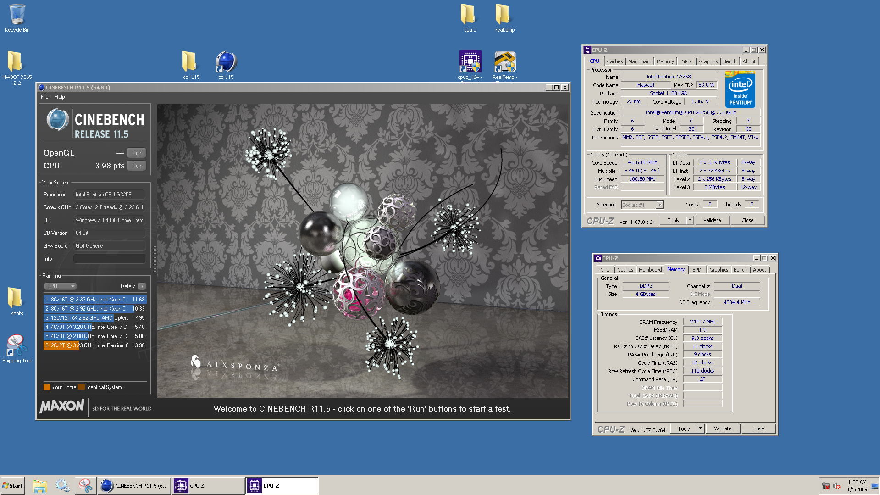Switch to first CPU-Z taskbar button
880x495 pixels.
tap(209, 486)
